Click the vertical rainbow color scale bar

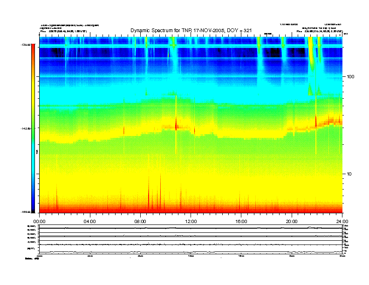(33, 128)
